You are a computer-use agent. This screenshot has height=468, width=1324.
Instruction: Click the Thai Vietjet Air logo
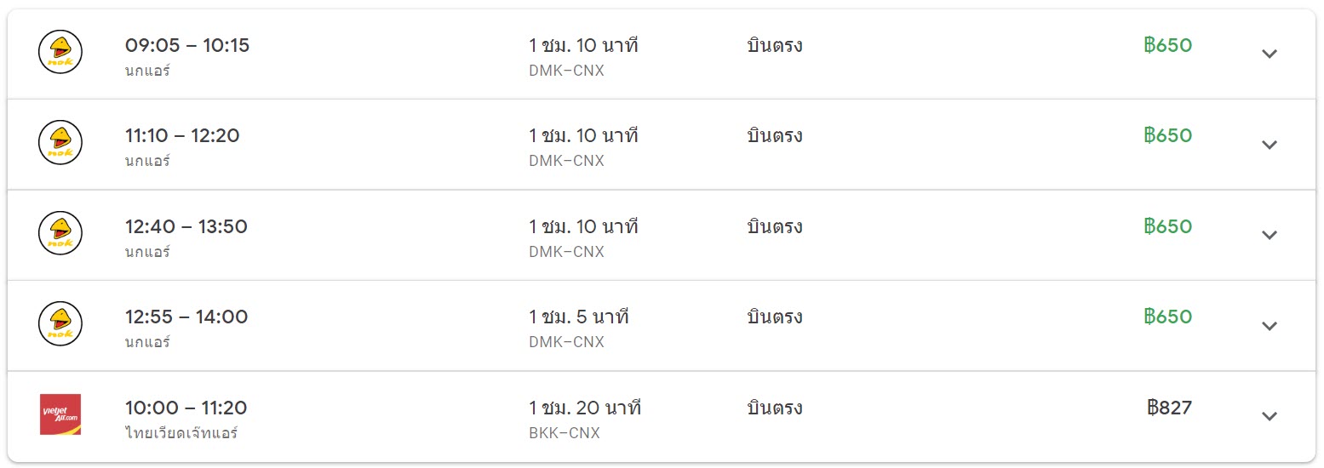coord(60,414)
